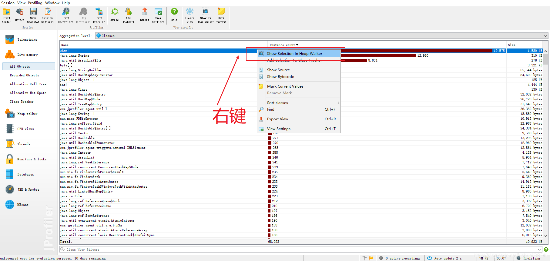Select Allocation Call Tree view

tap(28, 84)
